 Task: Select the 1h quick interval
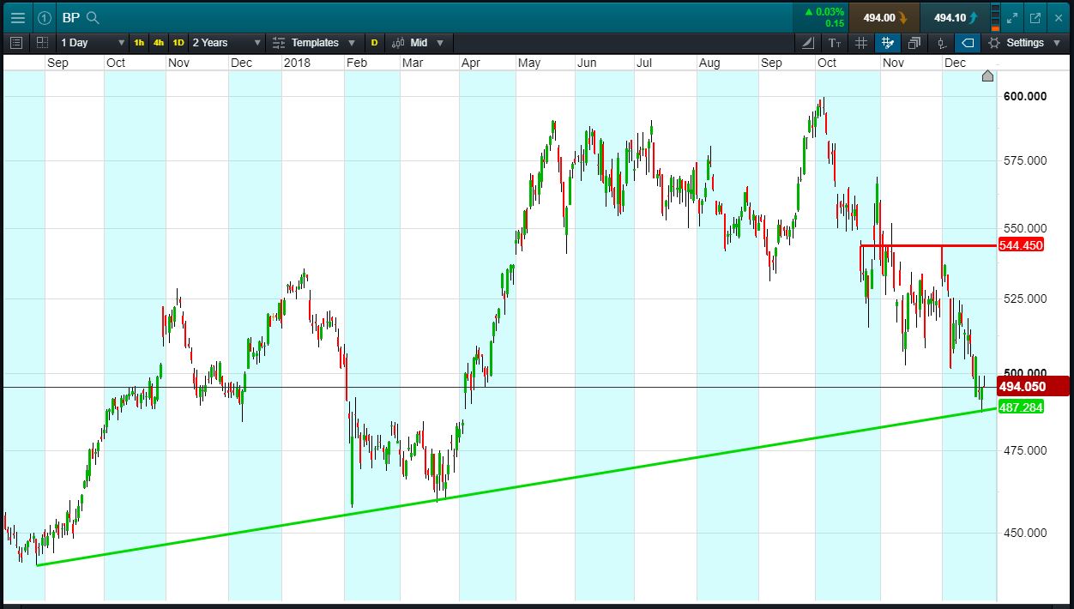pos(139,42)
